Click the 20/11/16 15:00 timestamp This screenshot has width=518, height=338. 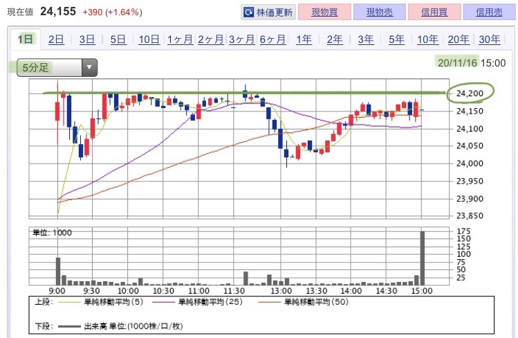click(x=472, y=62)
